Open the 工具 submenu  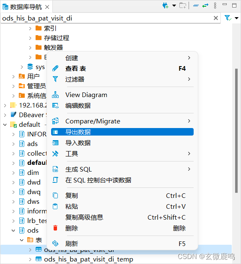[x=122, y=154]
